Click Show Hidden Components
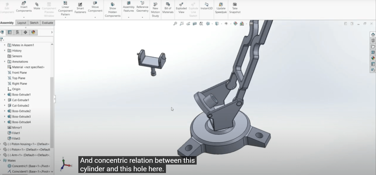This screenshot has height=175, width=376. [113, 10]
